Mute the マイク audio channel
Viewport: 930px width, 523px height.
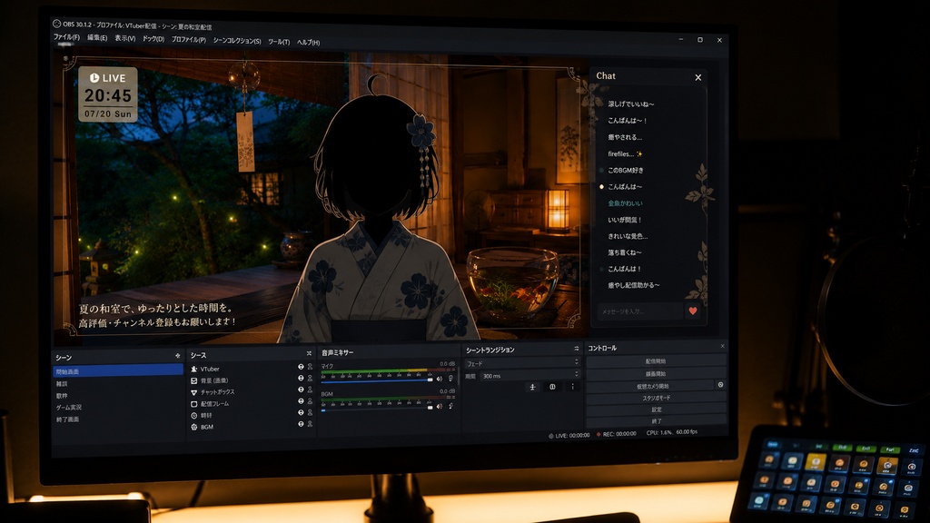(440, 379)
